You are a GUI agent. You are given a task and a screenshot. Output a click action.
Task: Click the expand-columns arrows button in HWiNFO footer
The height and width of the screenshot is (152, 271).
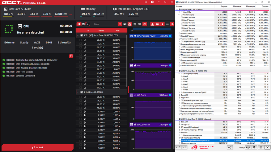pyautogui.click(x=178, y=147)
